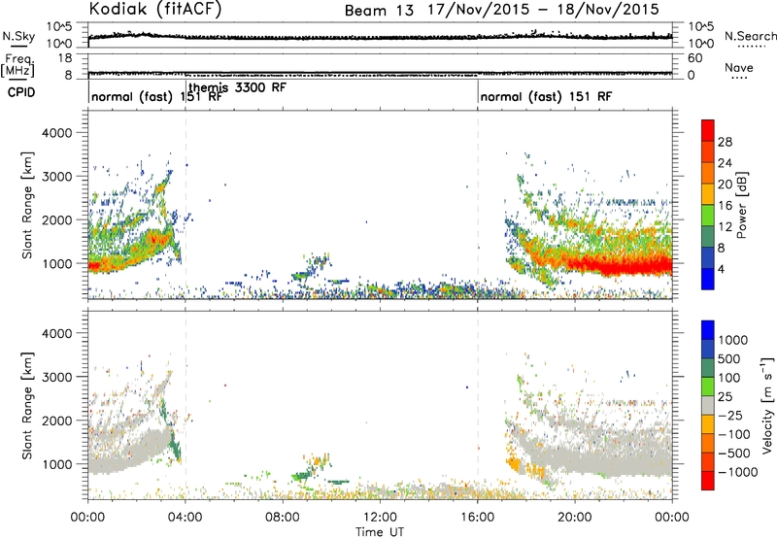Click the 16 dB tick on the Power scale
The height and width of the screenshot is (538, 777).
pyautogui.click(x=725, y=206)
